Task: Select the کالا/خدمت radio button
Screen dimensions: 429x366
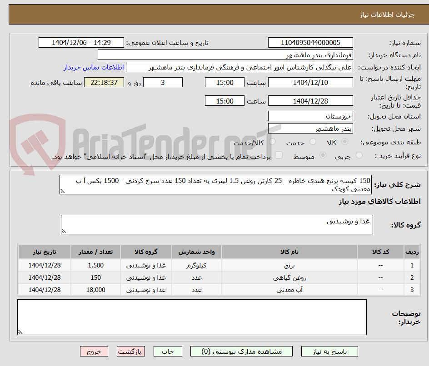Action: 272,142
